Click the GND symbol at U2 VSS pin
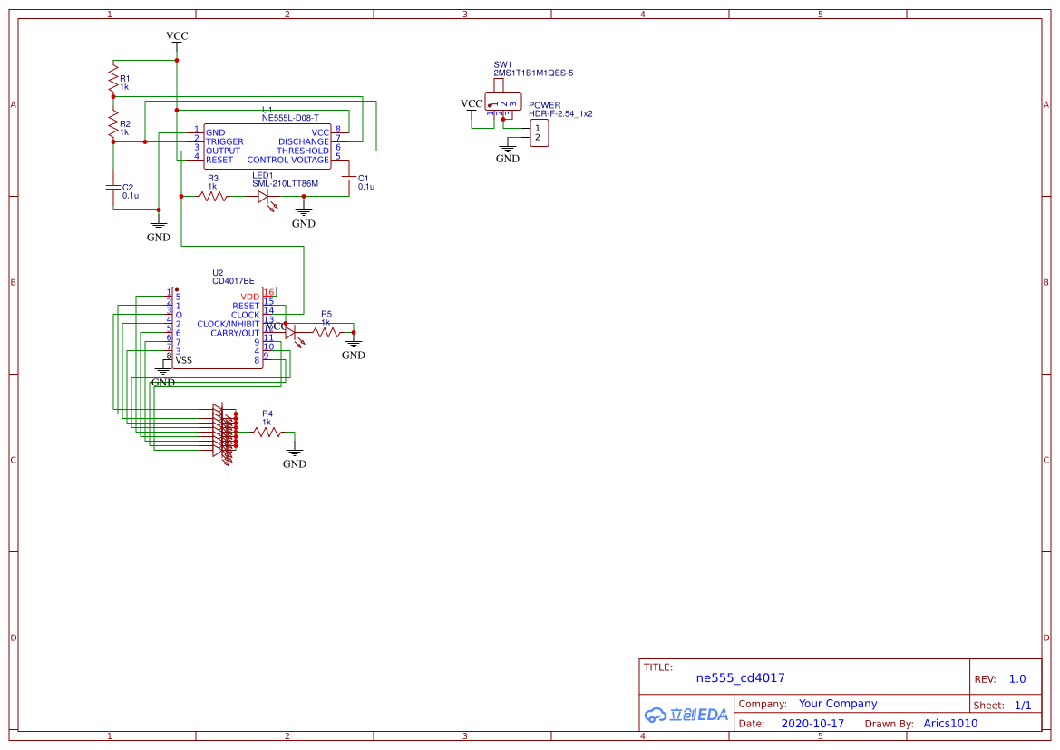The height and width of the screenshot is (750, 1060). point(163,375)
